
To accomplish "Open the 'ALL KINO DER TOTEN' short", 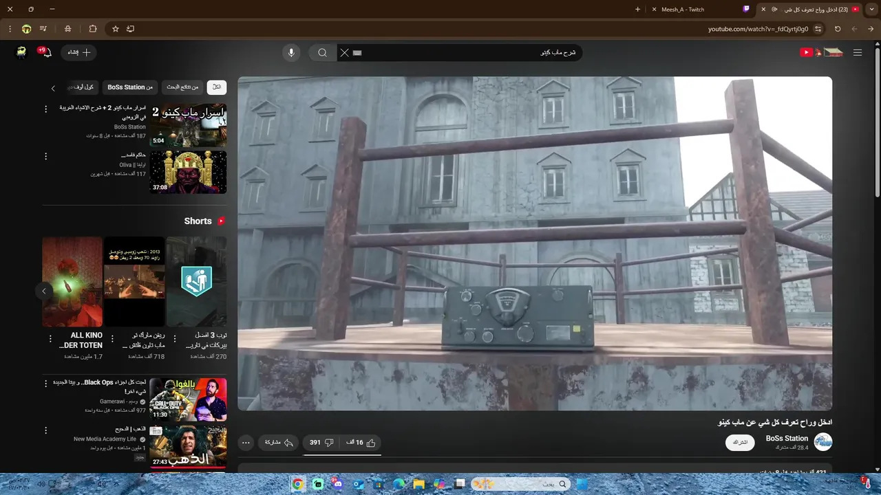I will point(72,282).
